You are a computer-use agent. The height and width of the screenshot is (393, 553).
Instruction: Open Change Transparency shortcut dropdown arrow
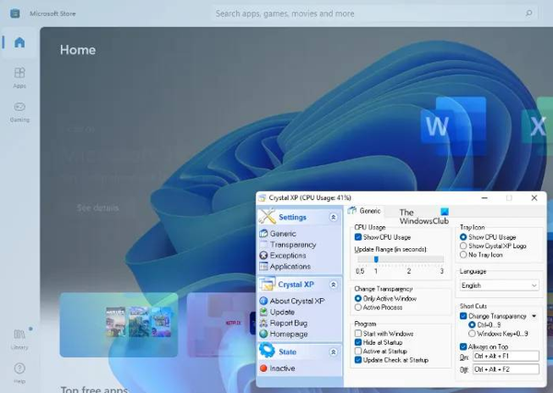535,316
